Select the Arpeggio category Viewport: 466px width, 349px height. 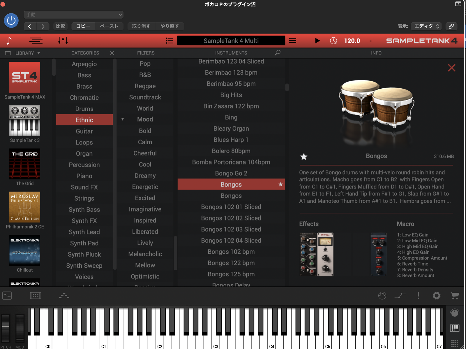[x=84, y=64]
